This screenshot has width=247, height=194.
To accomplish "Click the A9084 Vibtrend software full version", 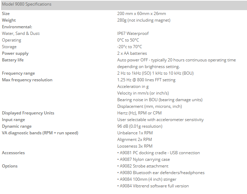I will 153,186.
